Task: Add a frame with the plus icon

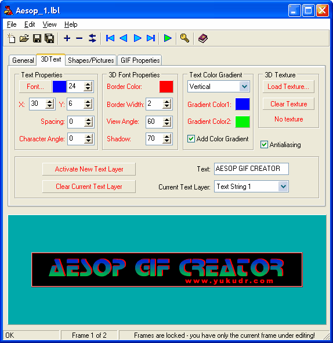Action: tap(67, 38)
